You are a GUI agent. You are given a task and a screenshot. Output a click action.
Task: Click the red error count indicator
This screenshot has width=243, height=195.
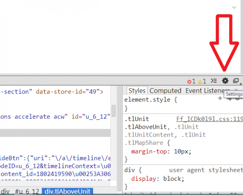click(191, 81)
